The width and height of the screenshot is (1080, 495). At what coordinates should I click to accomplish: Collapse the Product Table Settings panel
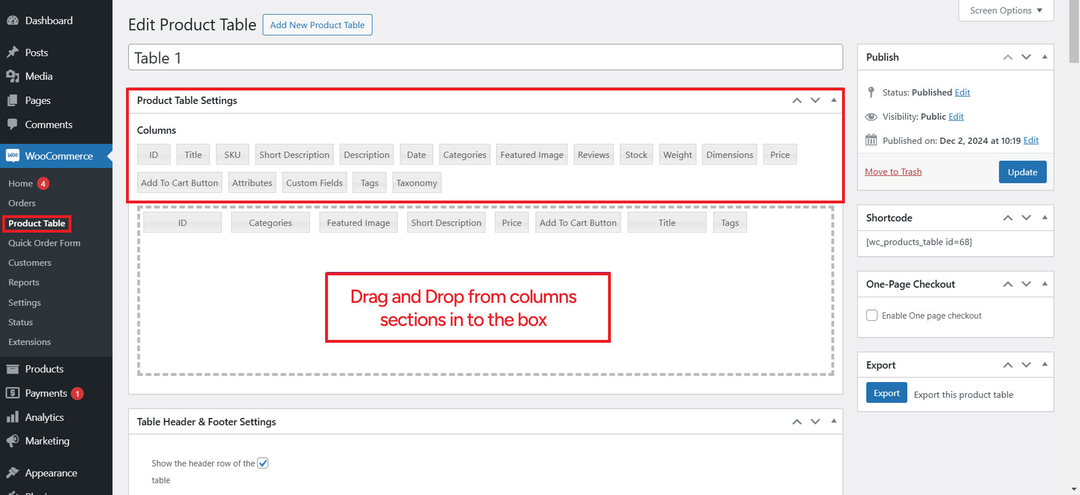[x=834, y=101]
